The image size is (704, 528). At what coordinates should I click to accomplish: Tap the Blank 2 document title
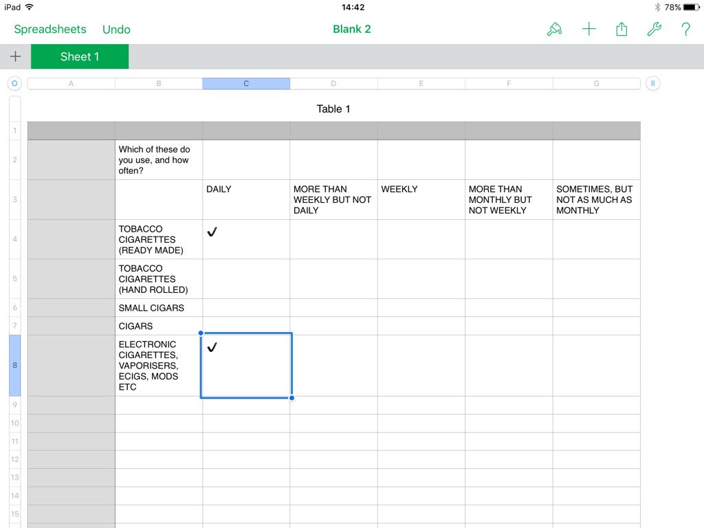click(x=352, y=29)
